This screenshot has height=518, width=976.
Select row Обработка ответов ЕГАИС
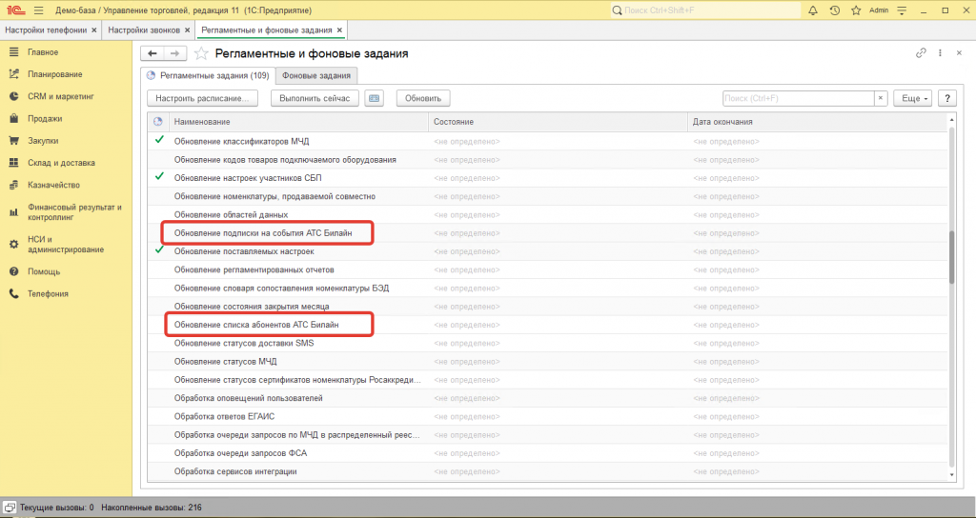click(x=548, y=417)
